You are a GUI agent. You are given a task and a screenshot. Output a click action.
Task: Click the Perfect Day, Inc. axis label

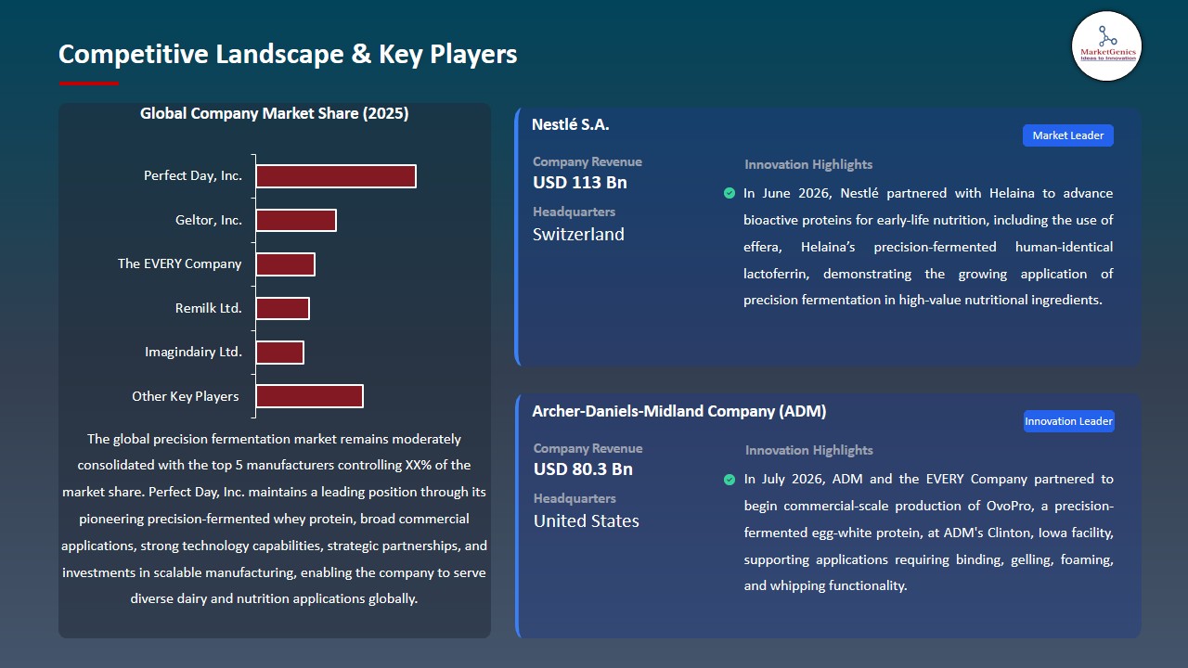pos(193,175)
